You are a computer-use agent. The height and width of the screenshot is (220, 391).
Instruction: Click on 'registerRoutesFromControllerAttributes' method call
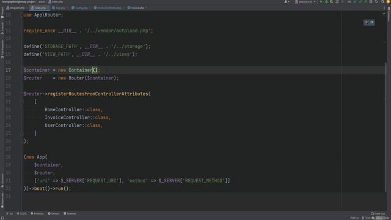pos(98,94)
